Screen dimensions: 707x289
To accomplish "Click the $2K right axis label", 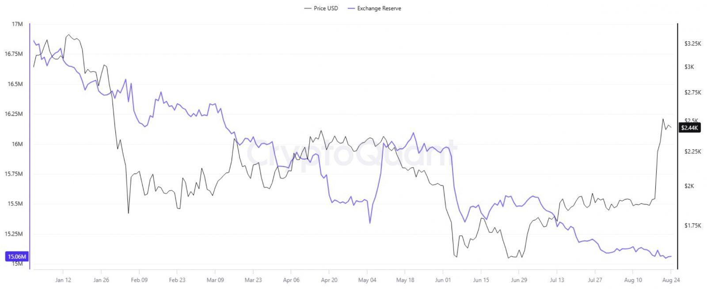I will pos(689,186).
